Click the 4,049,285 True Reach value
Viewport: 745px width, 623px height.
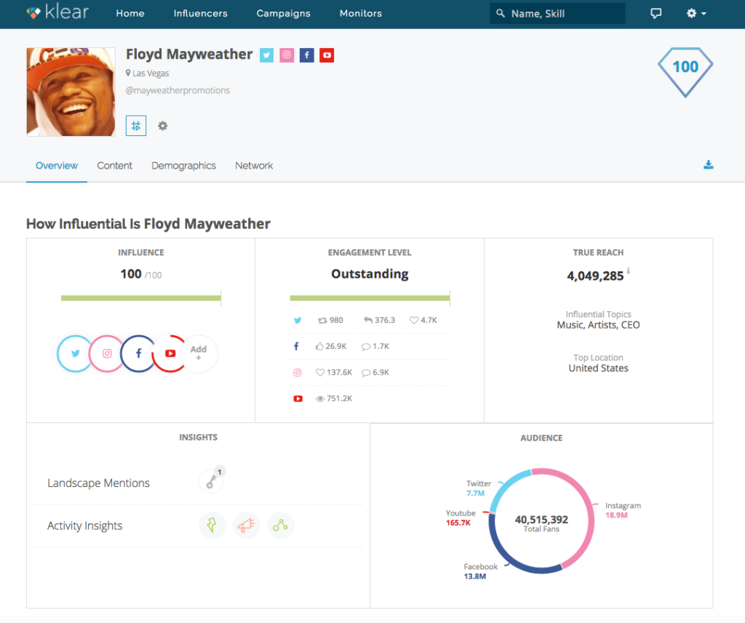(x=595, y=276)
